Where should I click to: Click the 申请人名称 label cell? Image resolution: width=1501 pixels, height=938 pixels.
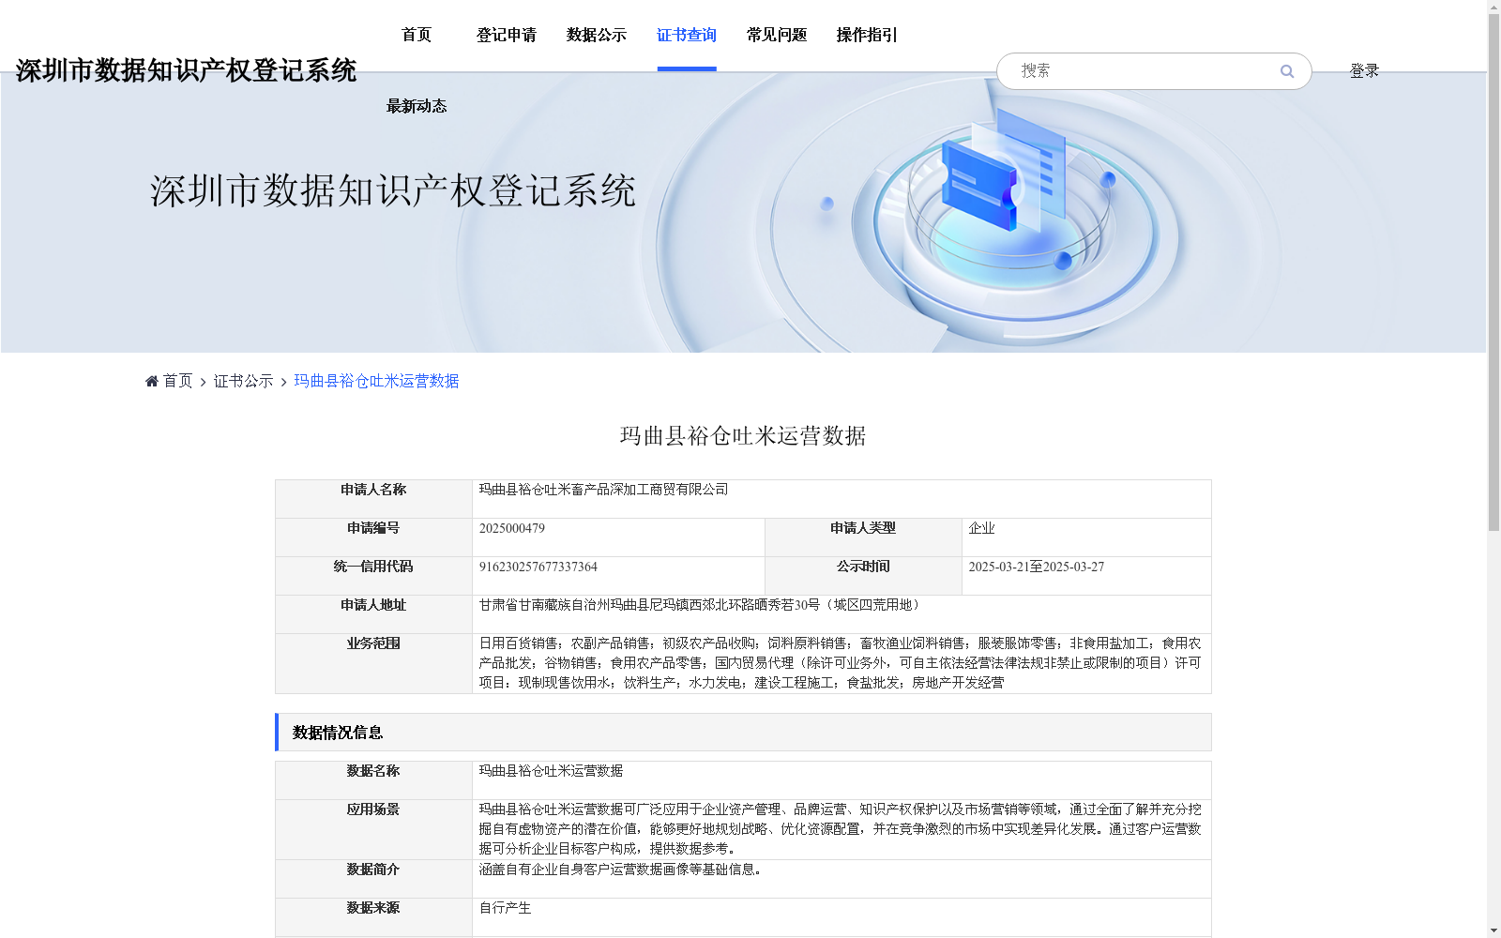tap(373, 499)
